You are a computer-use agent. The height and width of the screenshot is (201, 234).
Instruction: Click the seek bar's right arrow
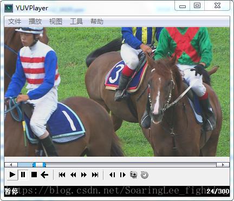[223, 165]
